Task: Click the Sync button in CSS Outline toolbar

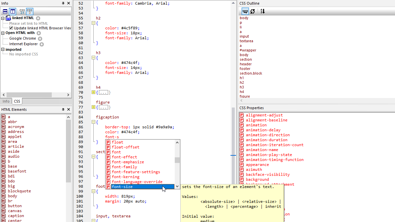Action: [245, 11]
